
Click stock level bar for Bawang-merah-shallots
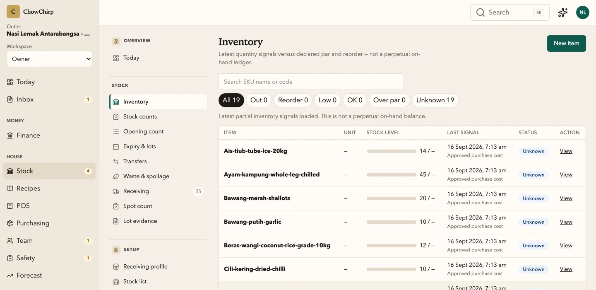tap(392, 198)
